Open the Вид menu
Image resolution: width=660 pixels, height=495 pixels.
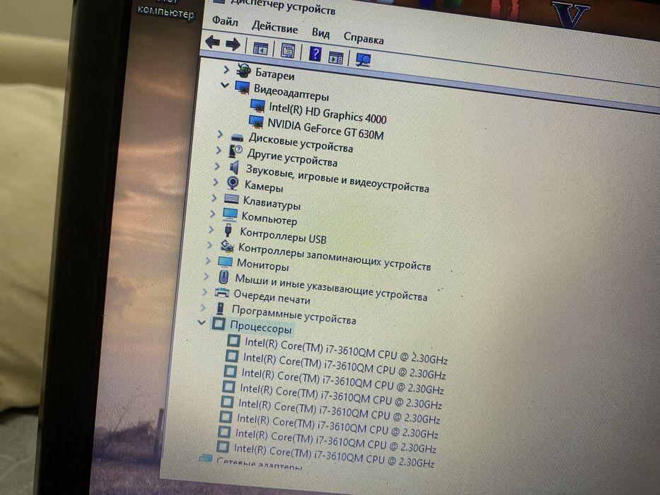coord(320,33)
